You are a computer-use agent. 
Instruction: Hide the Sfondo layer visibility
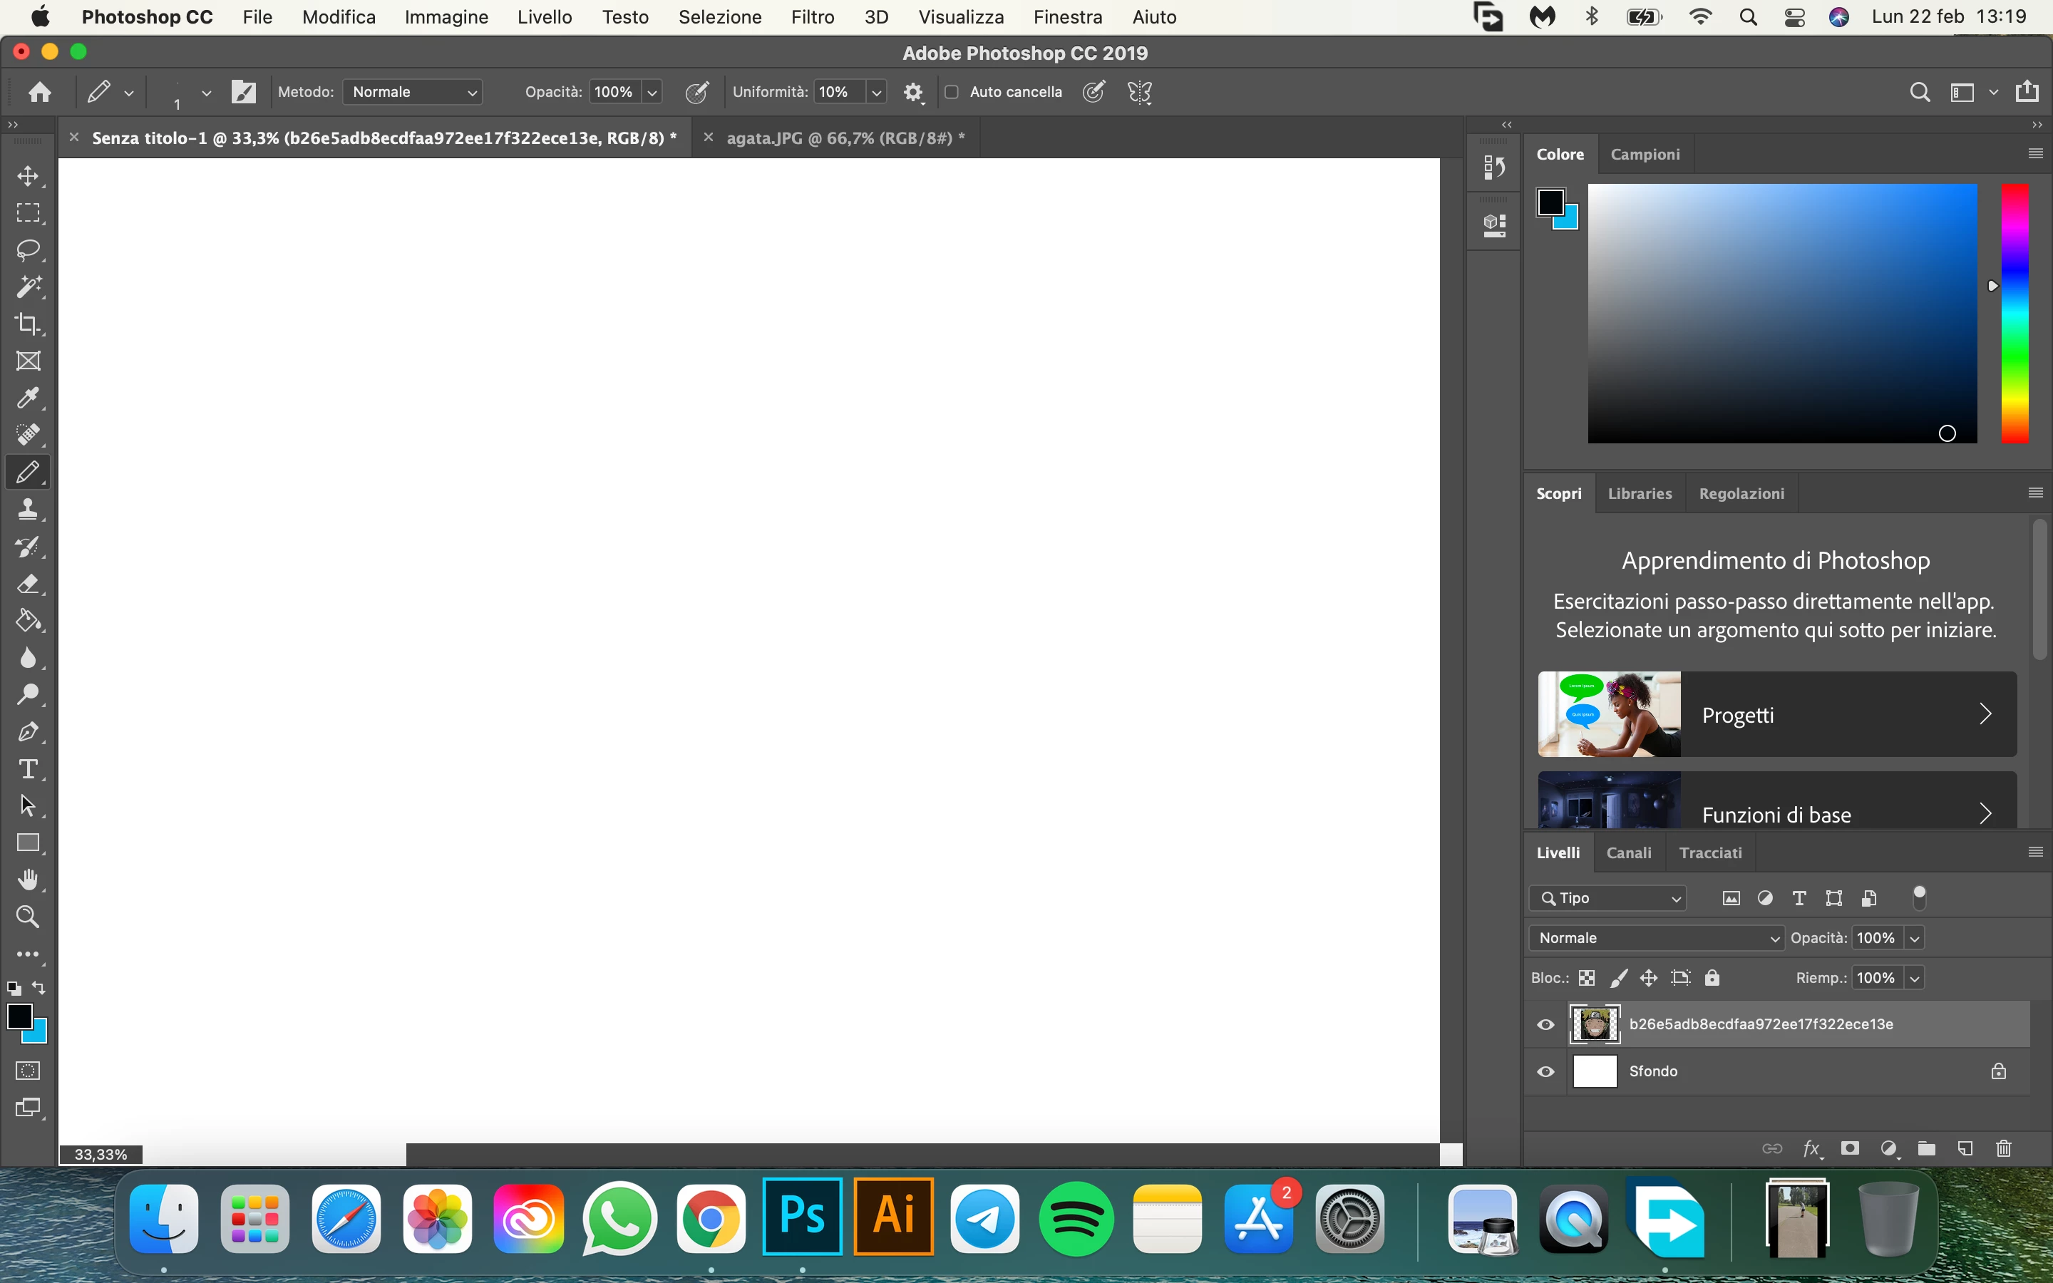pyautogui.click(x=1545, y=1072)
